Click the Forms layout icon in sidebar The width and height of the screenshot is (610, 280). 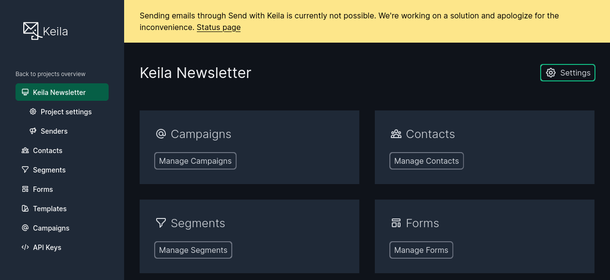(x=25, y=189)
